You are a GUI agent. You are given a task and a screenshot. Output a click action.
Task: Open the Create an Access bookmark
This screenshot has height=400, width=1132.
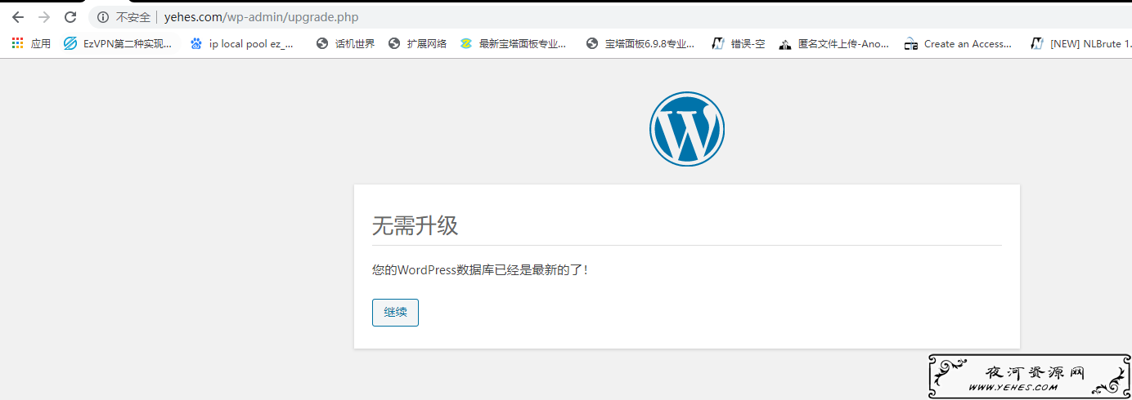coord(958,44)
